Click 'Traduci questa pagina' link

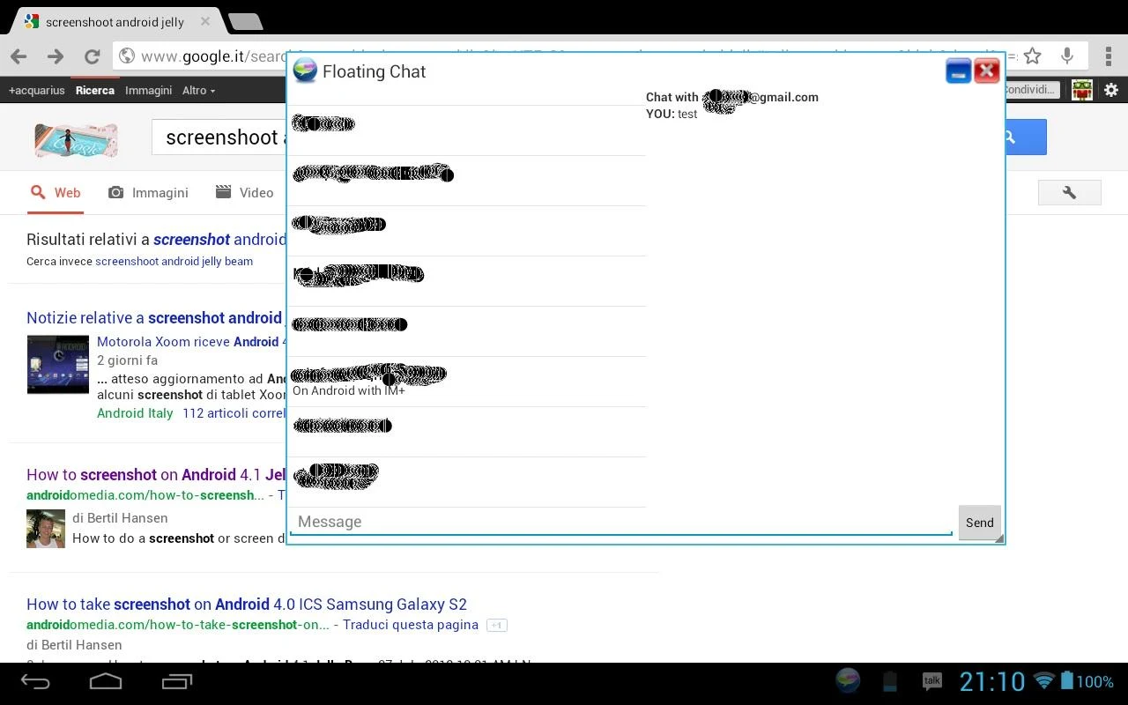[411, 625]
